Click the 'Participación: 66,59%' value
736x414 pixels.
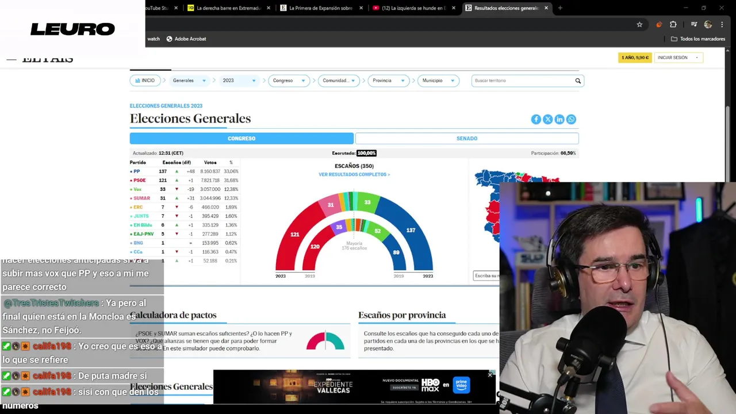pos(568,153)
